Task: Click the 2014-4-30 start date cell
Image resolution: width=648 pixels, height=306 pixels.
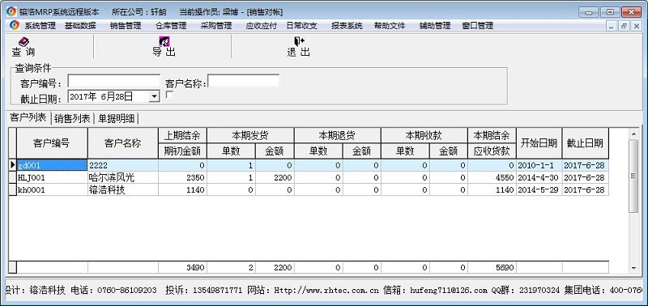Action: point(539,177)
